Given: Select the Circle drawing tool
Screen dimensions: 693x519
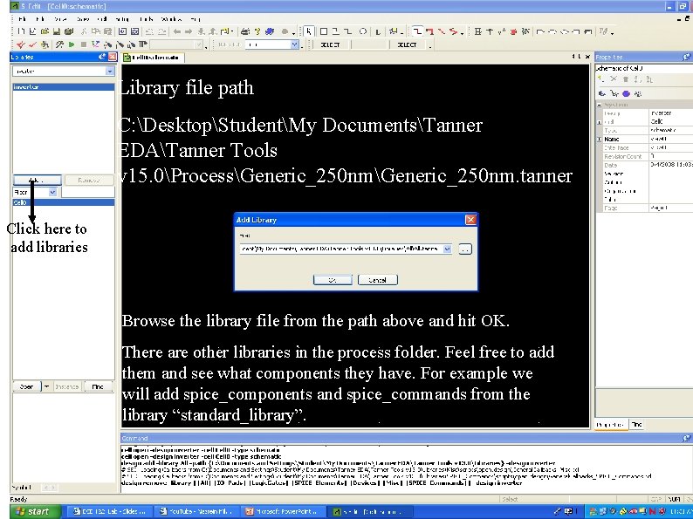Looking at the screenshot, I should (362, 31).
